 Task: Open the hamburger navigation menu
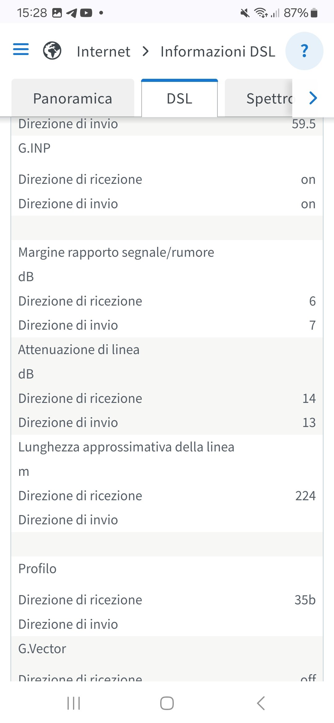(21, 49)
